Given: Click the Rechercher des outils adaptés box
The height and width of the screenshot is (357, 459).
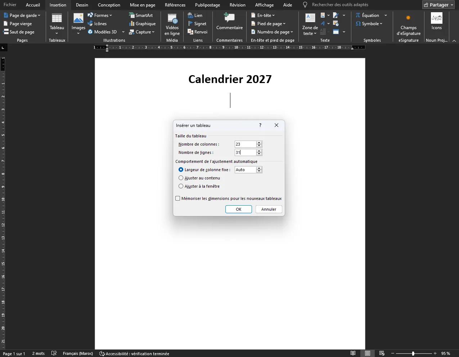Looking at the screenshot, I should [x=340, y=5].
